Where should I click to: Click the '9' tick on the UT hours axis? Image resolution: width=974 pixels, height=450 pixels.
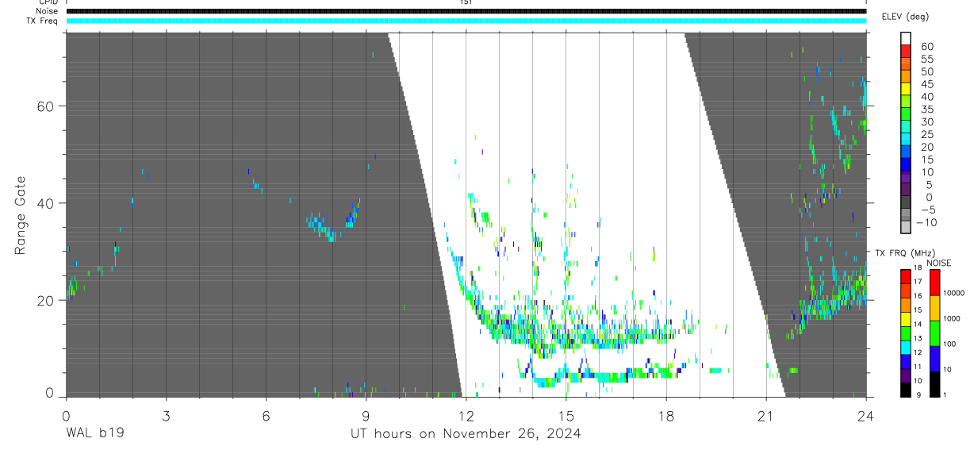[366, 415]
